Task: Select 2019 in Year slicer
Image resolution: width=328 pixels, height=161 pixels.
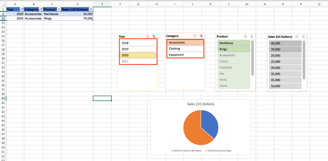Action: point(138,49)
